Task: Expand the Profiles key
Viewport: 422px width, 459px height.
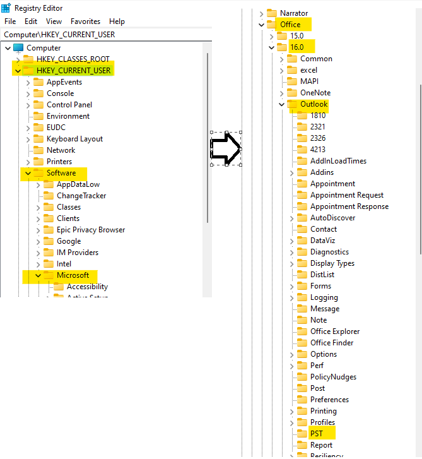Action: pyautogui.click(x=291, y=423)
